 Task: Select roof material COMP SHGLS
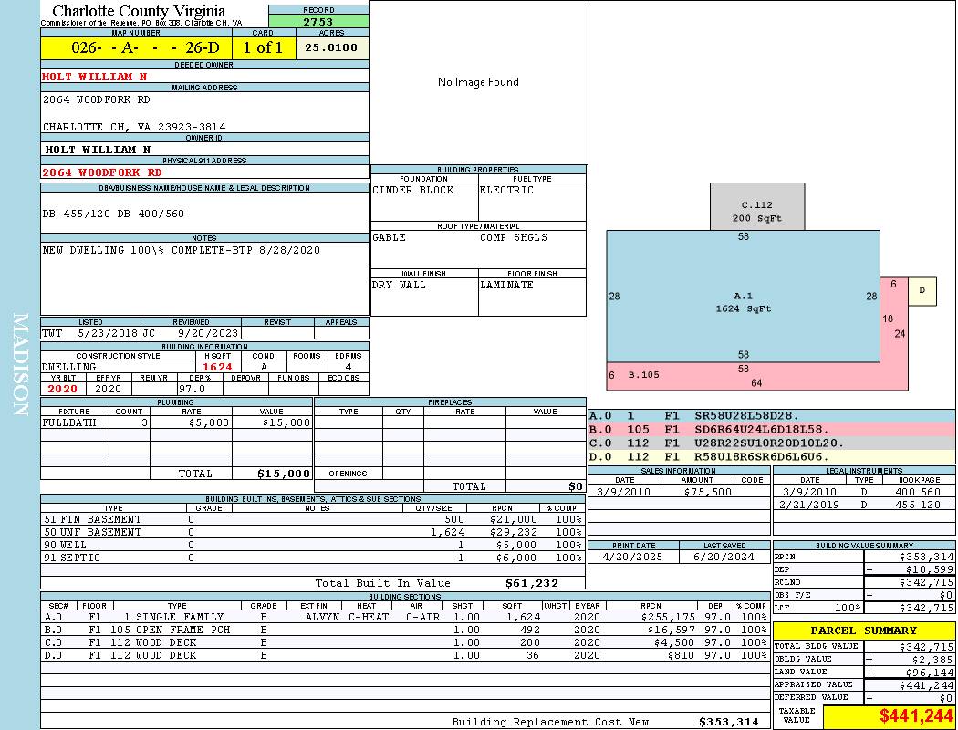coord(513,237)
